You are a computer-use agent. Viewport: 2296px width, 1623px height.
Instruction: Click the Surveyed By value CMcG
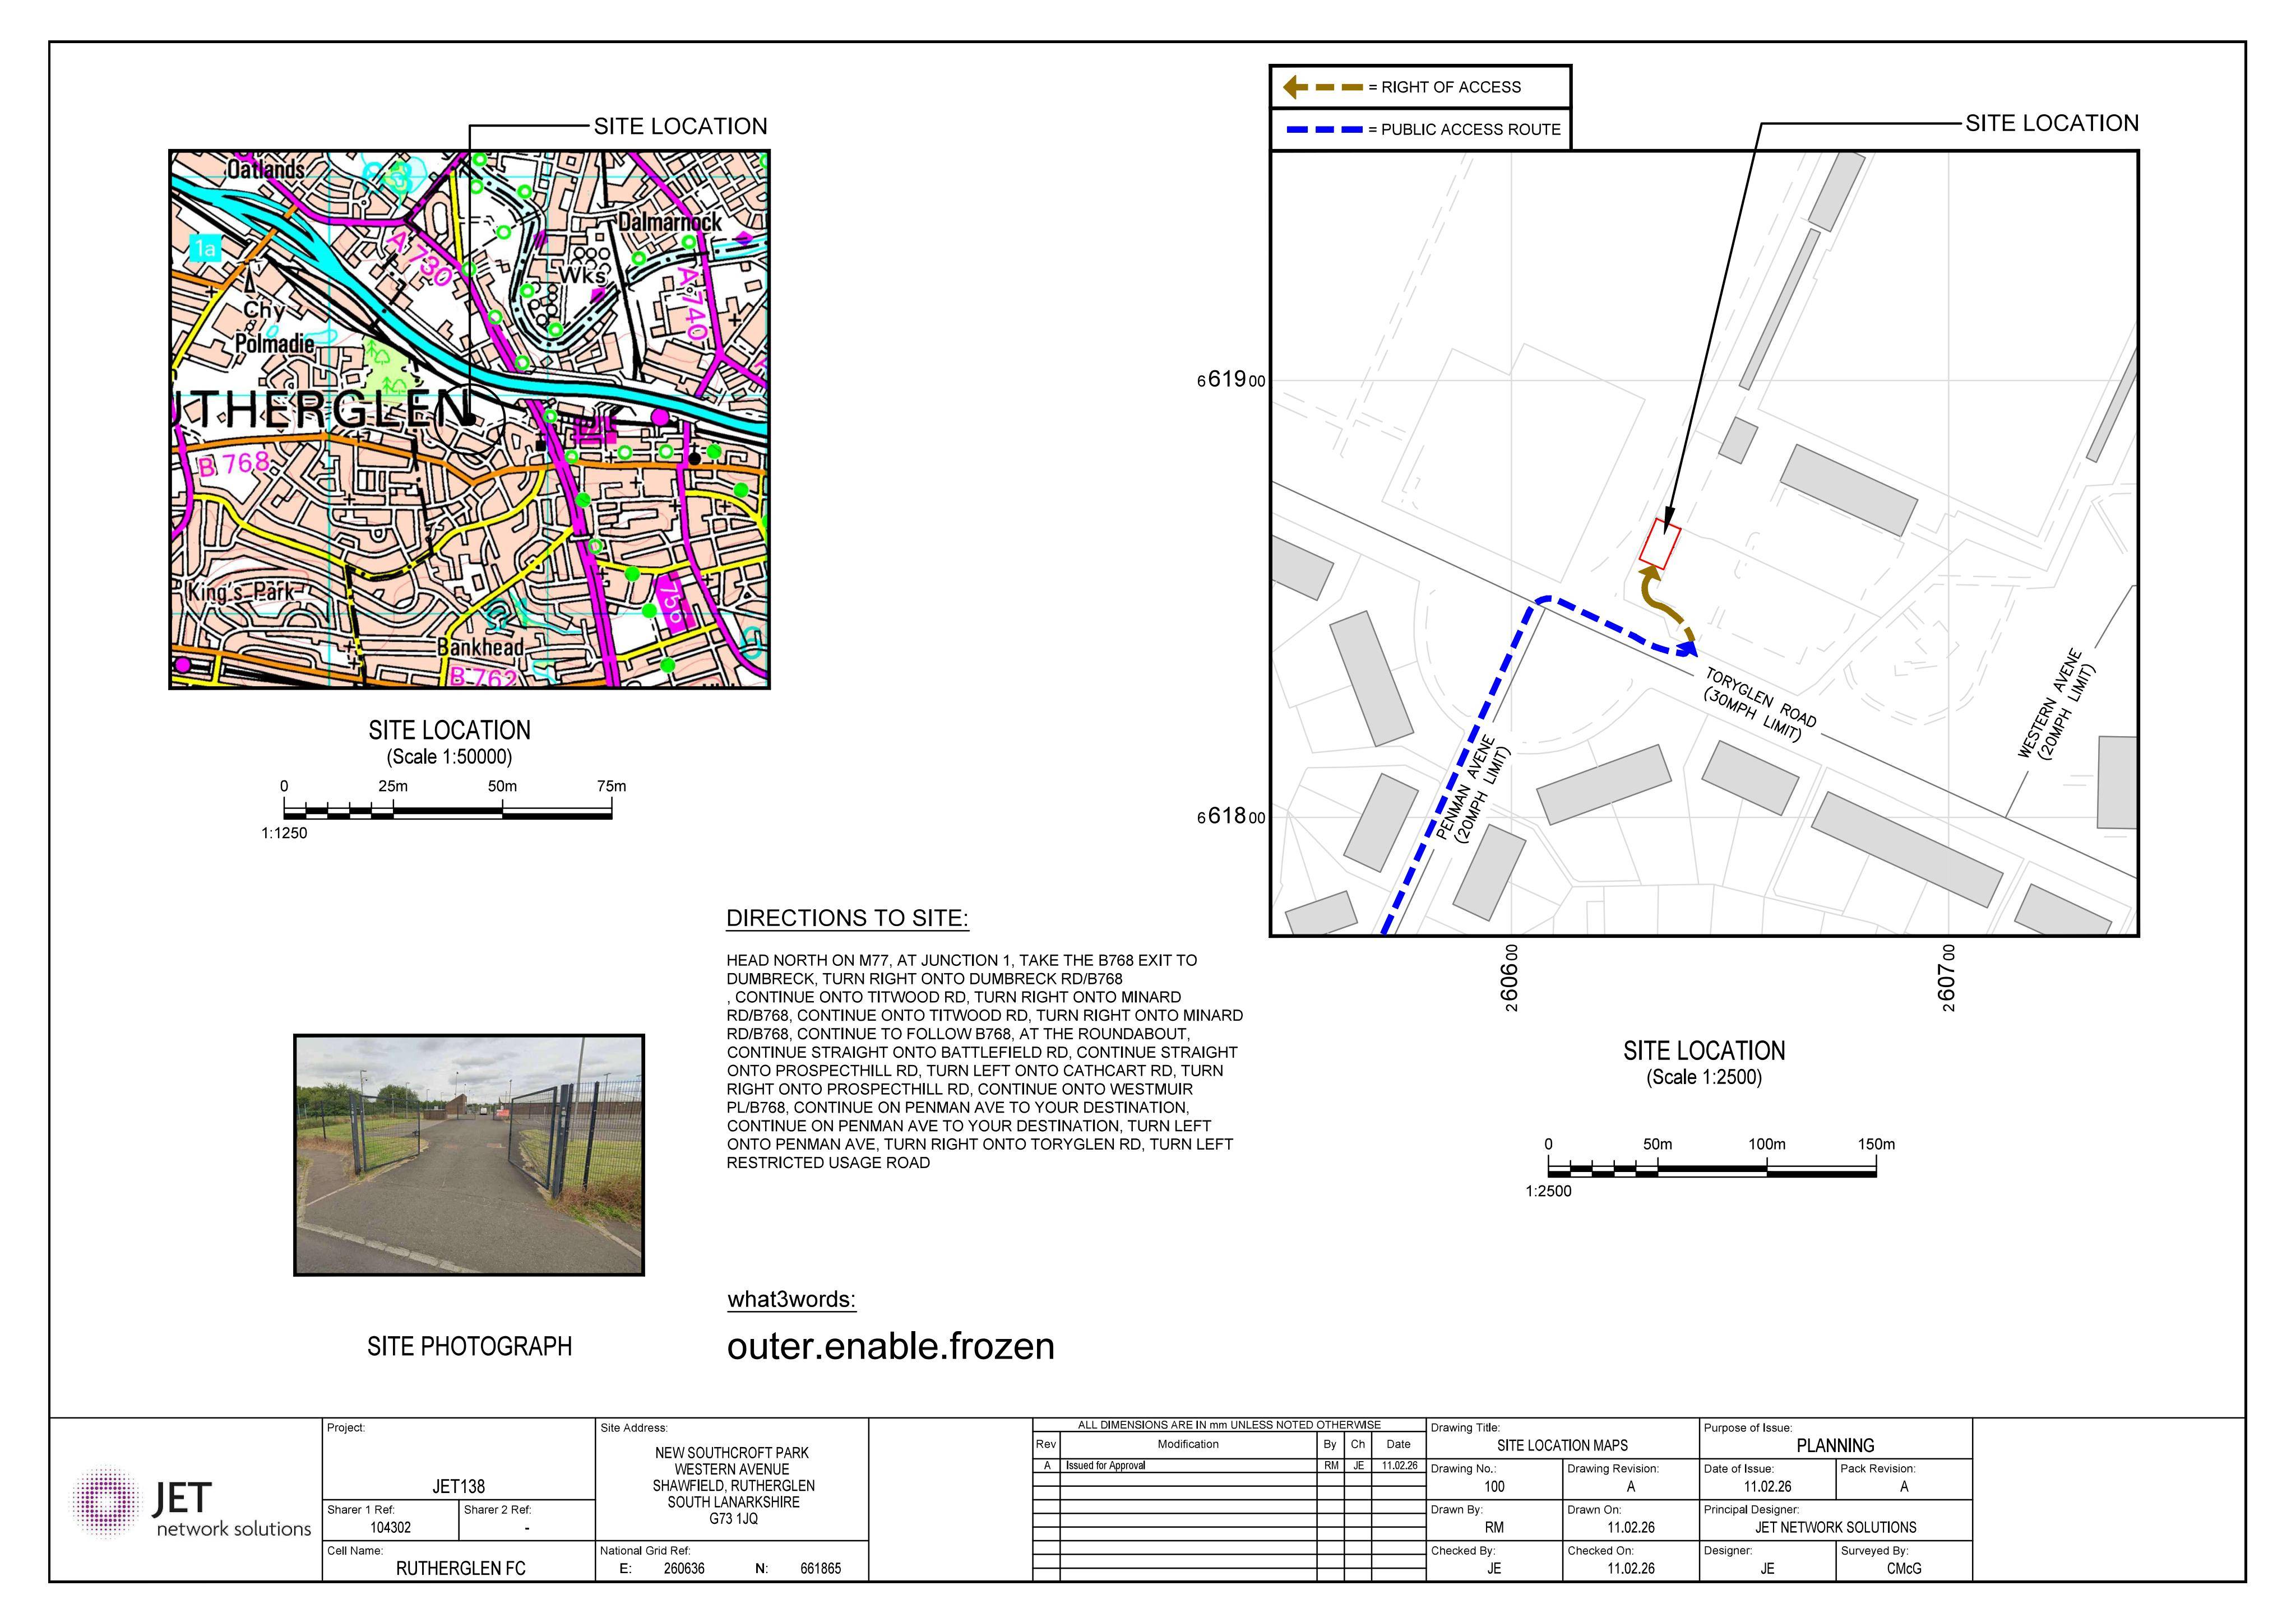point(1904,1569)
